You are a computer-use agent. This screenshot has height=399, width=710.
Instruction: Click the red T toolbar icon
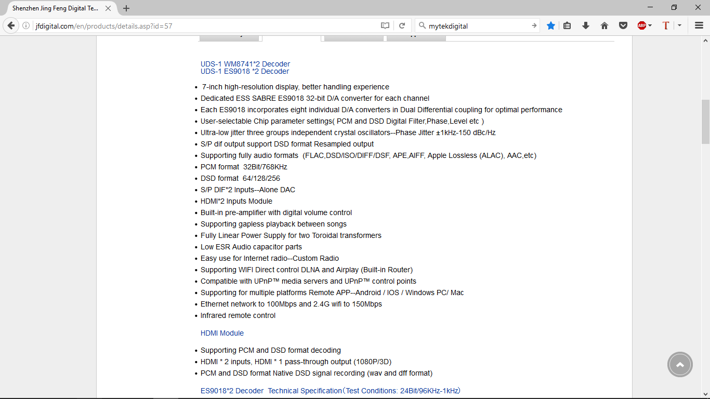pyautogui.click(x=666, y=25)
